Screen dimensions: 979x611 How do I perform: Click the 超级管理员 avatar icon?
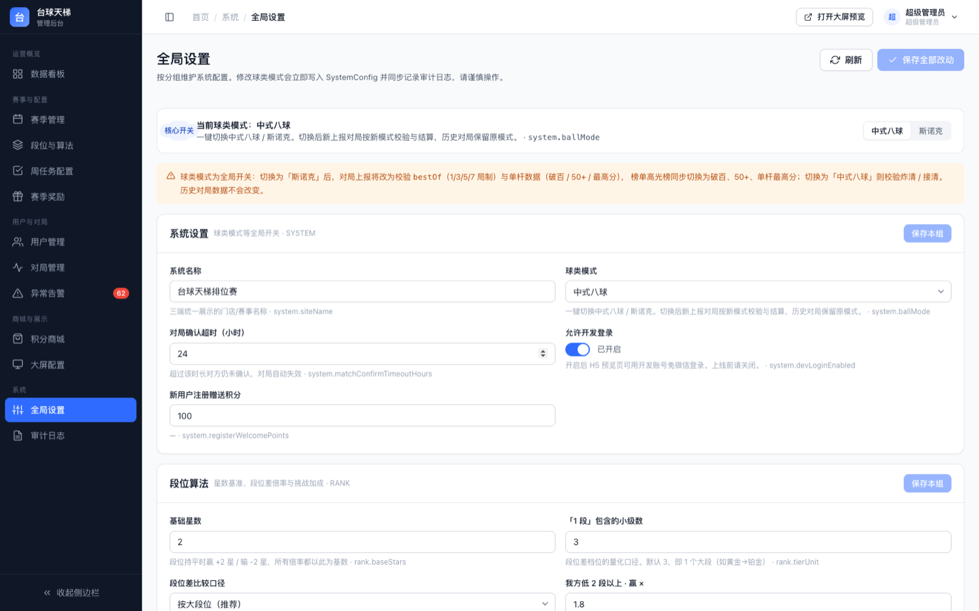(892, 17)
